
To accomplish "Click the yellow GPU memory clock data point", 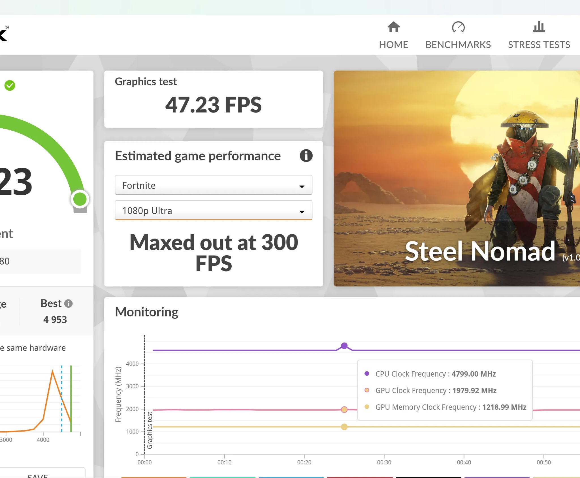I will point(344,427).
